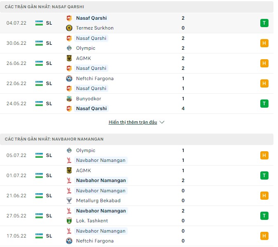The width and height of the screenshot is (278, 247).
Task: Click the Neftchi Fargona crest in 22.06.22 match
Action: [x=69, y=78]
